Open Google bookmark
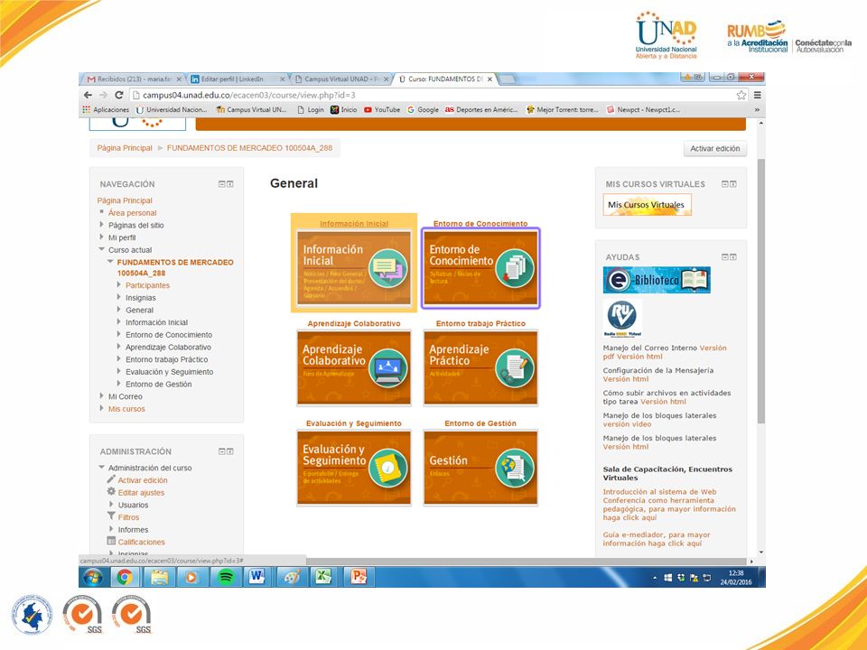 click(423, 109)
